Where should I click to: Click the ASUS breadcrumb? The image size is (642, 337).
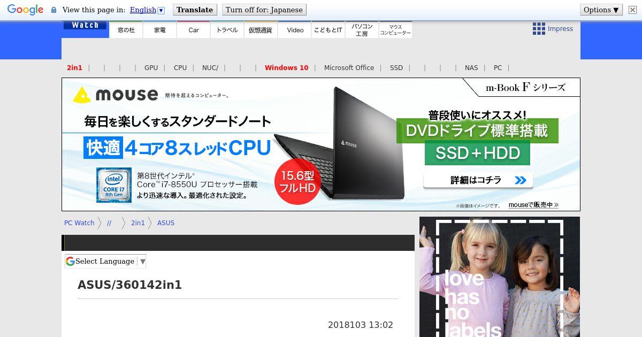[166, 223]
